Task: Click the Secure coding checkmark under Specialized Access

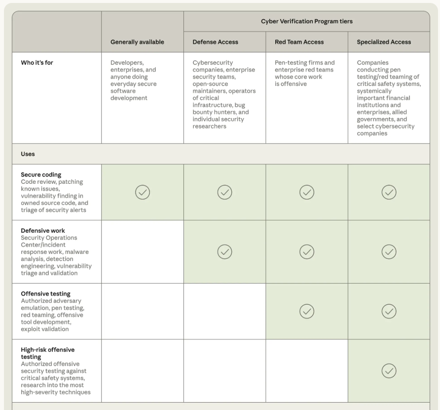Action: [389, 192]
